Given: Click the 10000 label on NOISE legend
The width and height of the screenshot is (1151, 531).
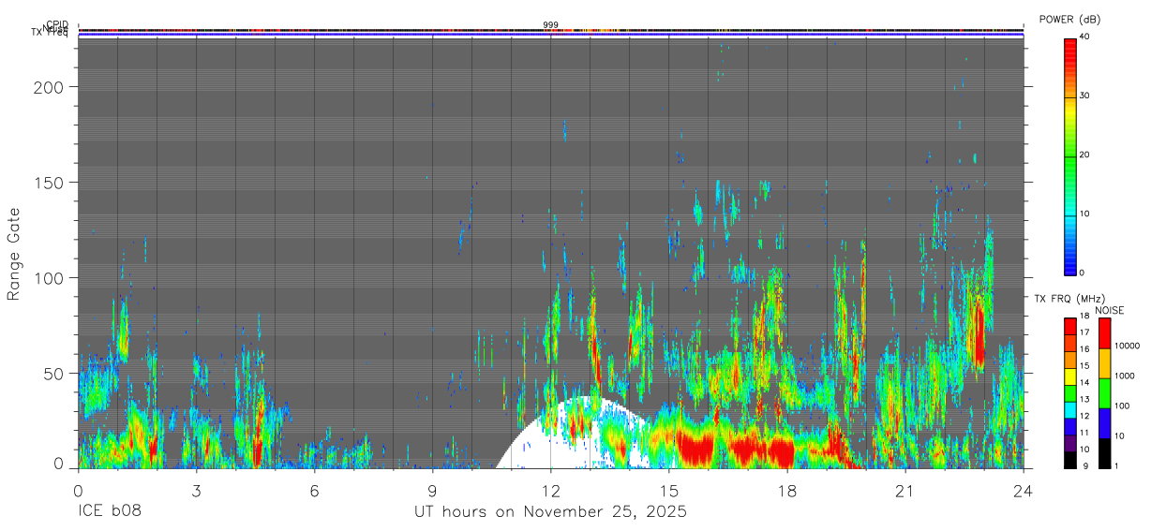Looking at the screenshot, I should [x=1128, y=346].
